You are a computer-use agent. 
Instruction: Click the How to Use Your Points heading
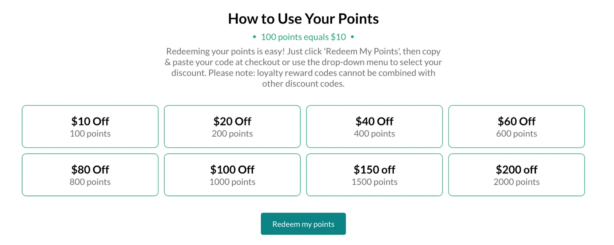pos(303,19)
